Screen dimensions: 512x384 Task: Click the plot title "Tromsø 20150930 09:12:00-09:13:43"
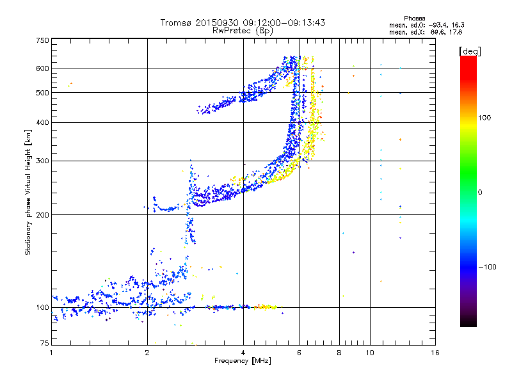point(243,22)
